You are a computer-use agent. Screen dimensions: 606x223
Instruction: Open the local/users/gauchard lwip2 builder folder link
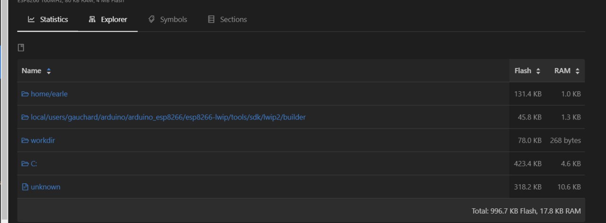168,117
